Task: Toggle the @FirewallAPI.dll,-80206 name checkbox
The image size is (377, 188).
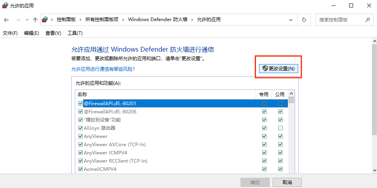Action: coord(81,111)
